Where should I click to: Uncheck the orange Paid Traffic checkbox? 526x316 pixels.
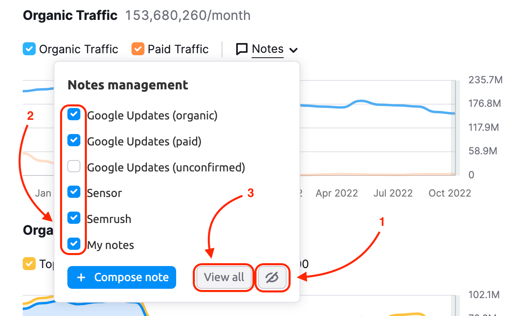pyautogui.click(x=138, y=50)
